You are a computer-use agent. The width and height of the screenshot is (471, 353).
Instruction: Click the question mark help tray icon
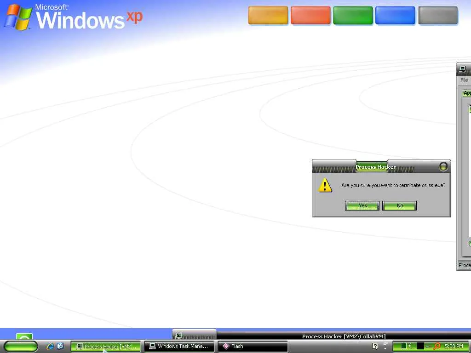click(375, 346)
